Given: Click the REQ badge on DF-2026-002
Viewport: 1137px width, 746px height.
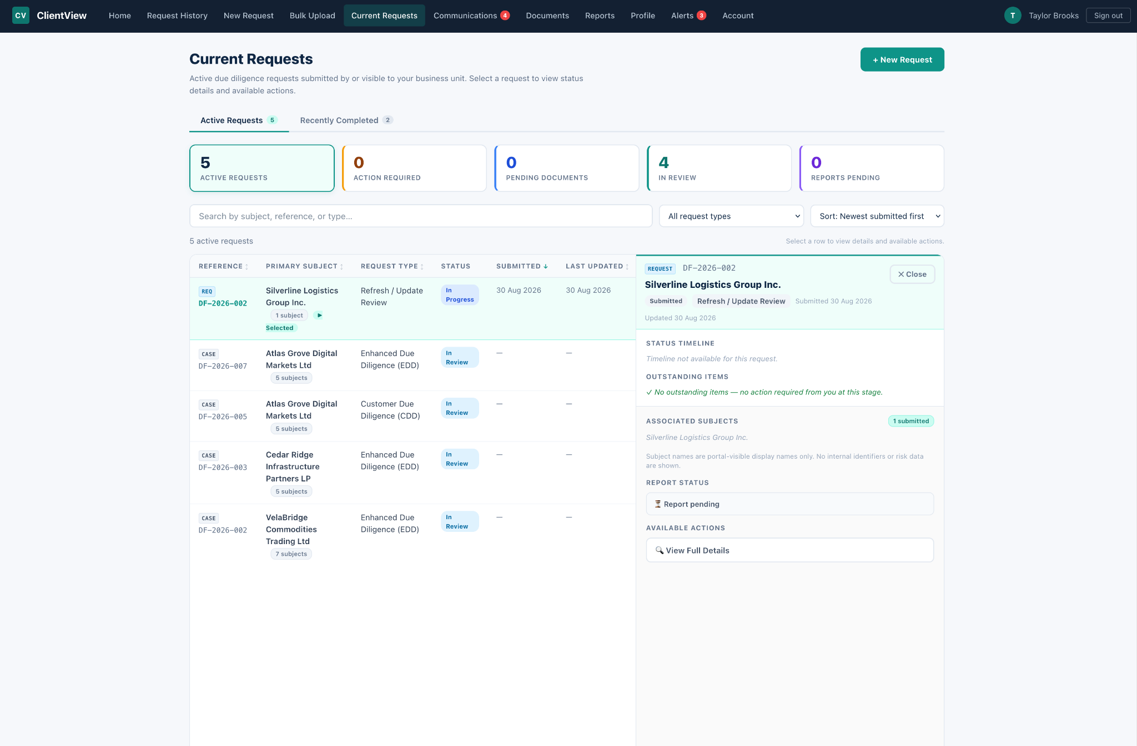Looking at the screenshot, I should tap(207, 291).
